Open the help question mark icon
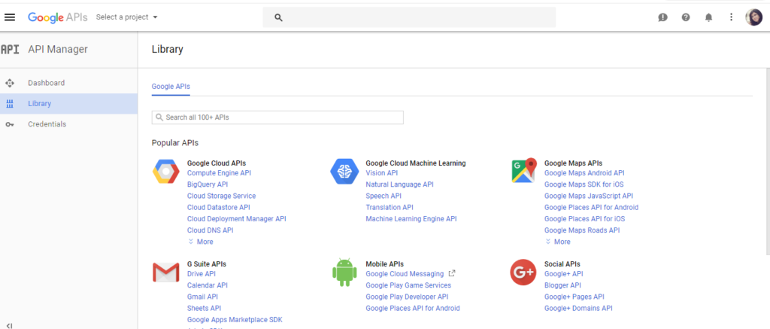Image resolution: width=770 pixels, height=329 pixels. 686,17
